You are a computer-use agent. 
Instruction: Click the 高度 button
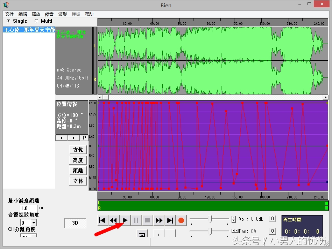[78, 160]
